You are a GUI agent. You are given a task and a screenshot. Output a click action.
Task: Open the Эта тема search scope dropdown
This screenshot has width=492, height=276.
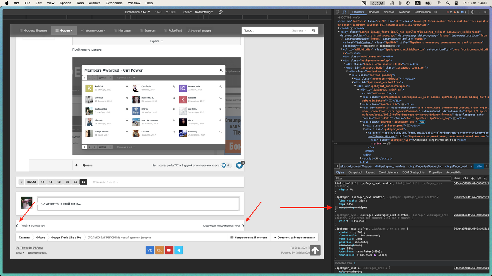[299, 30]
